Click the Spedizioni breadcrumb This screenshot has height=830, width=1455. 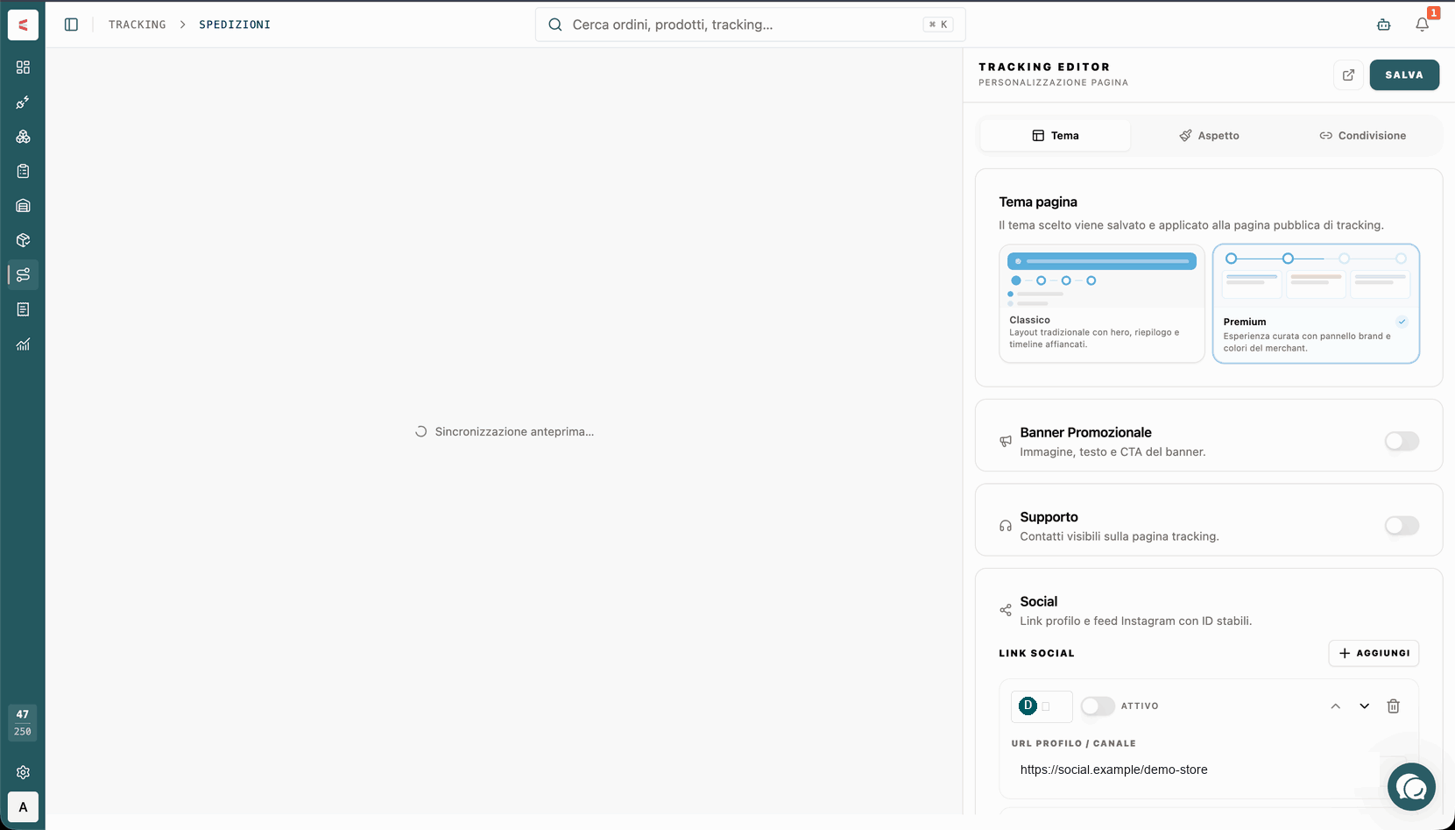tap(235, 25)
